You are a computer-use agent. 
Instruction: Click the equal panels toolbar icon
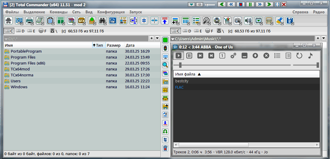click(144, 21)
